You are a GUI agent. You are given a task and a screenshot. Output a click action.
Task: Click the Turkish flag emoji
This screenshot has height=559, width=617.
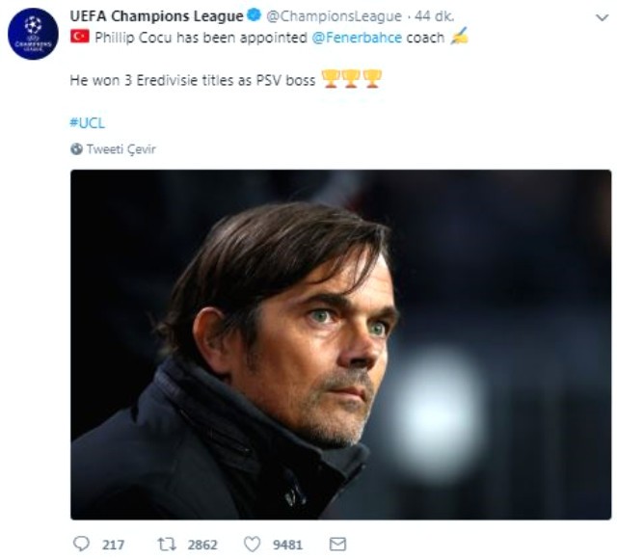(x=79, y=37)
